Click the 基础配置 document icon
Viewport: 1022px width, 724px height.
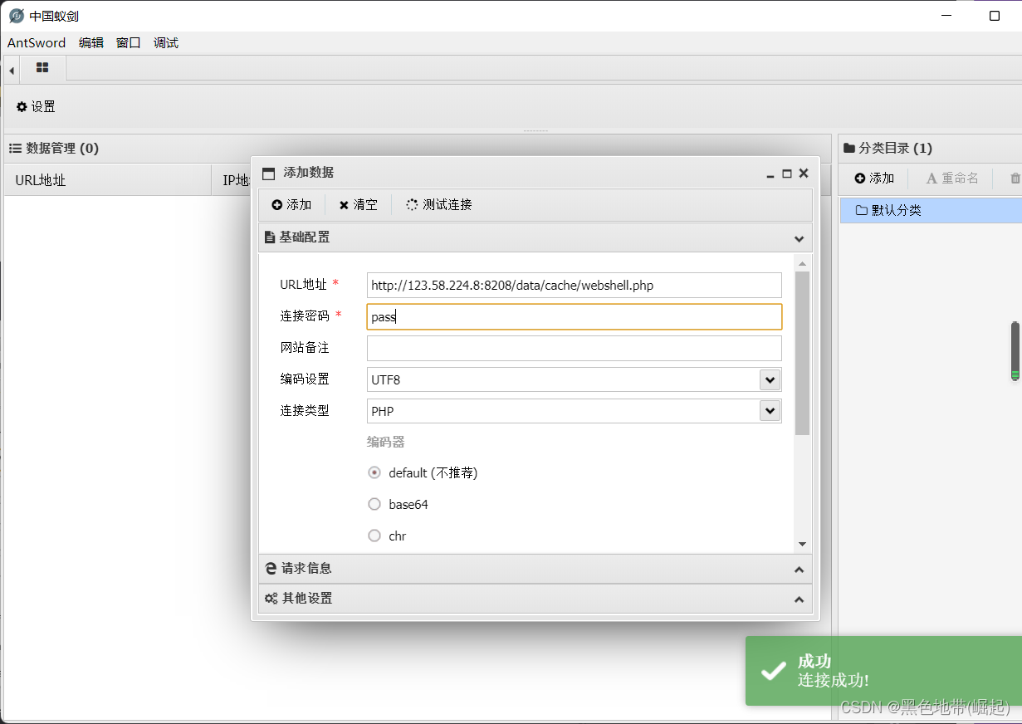(x=270, y=237)
